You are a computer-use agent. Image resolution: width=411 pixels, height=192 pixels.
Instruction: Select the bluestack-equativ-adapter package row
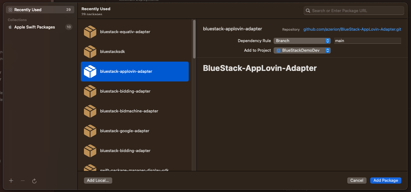(x=135, y=32)
